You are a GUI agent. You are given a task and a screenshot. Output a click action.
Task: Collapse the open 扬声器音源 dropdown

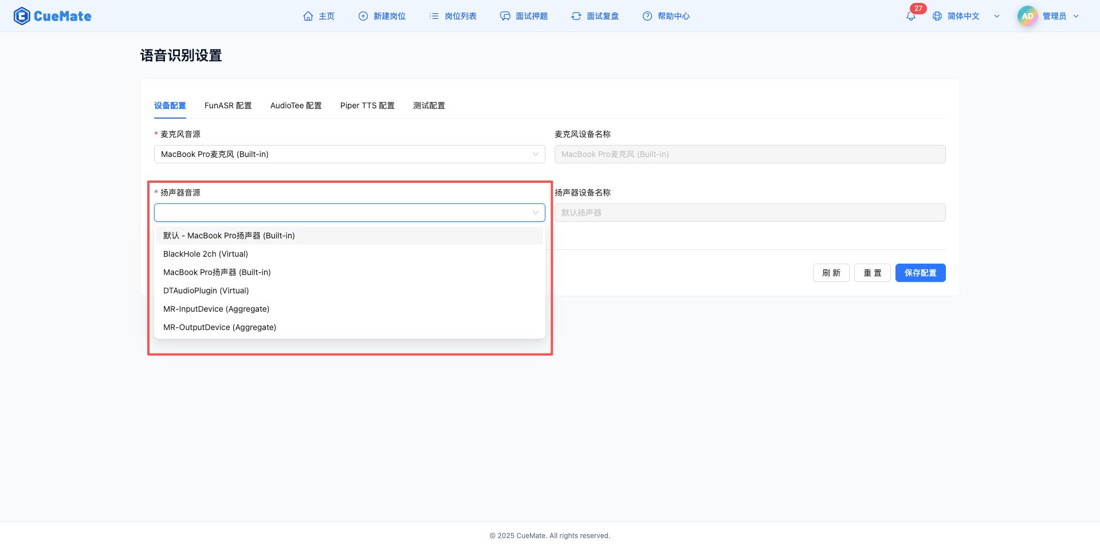[x=534, y=212]
